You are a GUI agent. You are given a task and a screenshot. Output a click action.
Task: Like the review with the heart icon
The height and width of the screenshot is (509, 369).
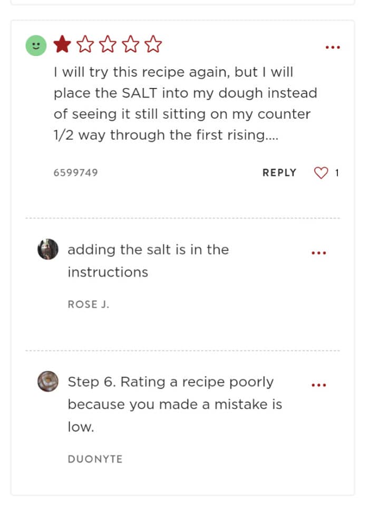tap(321, 172)
